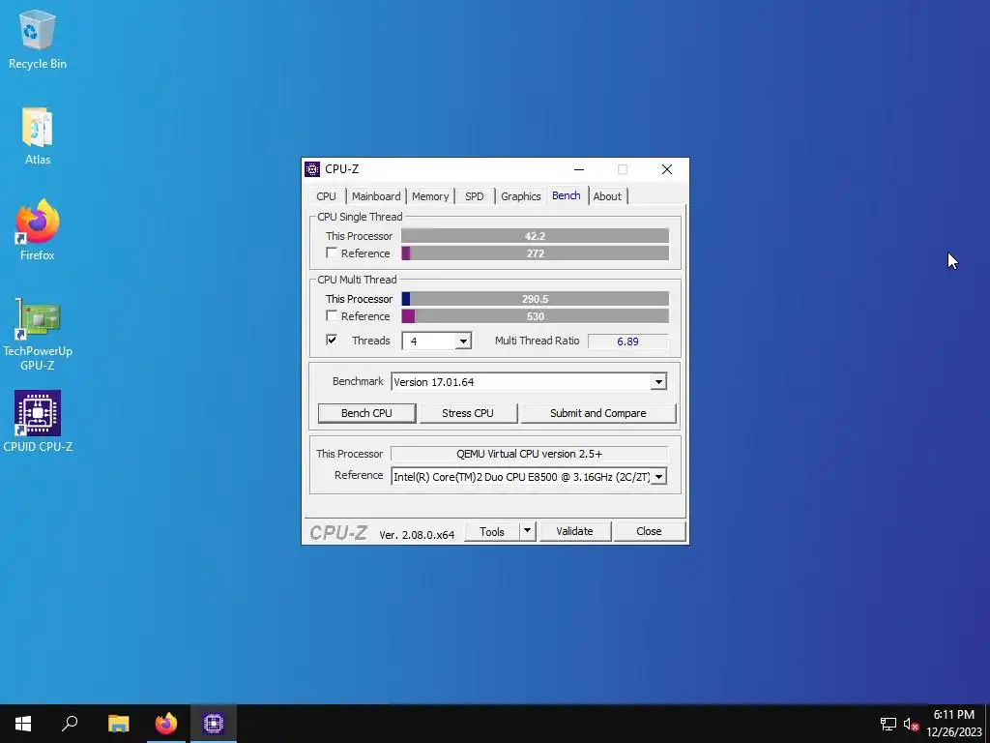Click the Ver. 2.08.0.x64 version text
This screenshot has width=990, height=743.
(417, 534)
